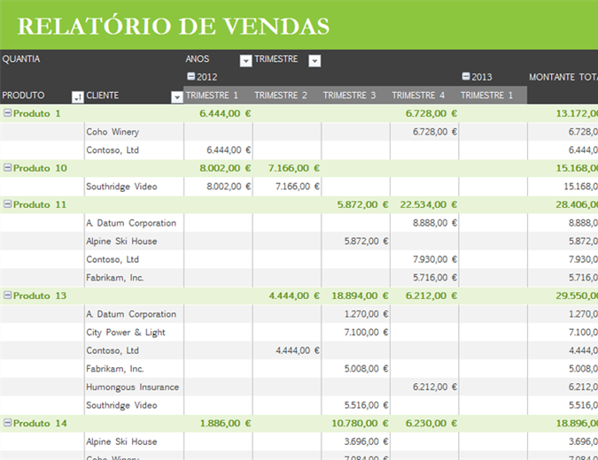
Task: Select Produto 10 subtotal 8.002,00 €
Action: 225,168
